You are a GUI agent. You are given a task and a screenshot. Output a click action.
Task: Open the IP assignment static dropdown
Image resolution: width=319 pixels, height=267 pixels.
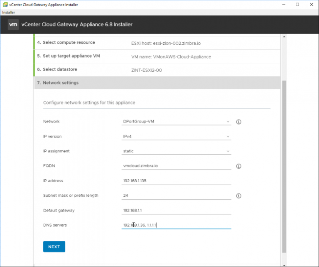click(x=176, y=151)
